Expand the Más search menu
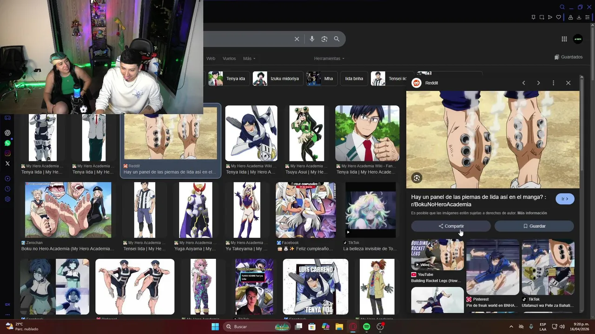 click(249, 58)
